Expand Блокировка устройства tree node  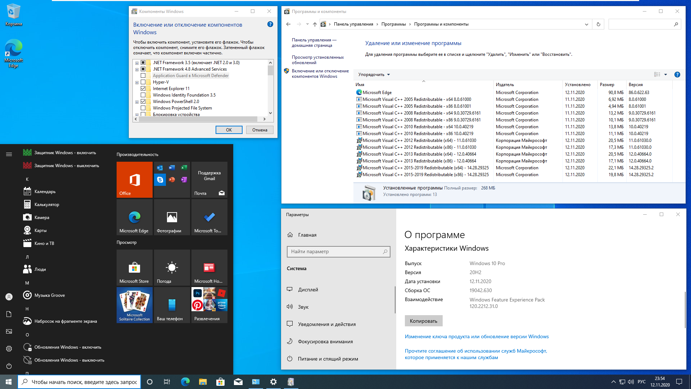coord(137,115)
